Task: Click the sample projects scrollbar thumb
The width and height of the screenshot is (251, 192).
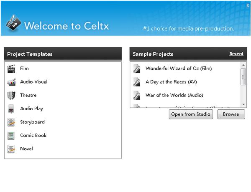Action: [x=243, y=77]
